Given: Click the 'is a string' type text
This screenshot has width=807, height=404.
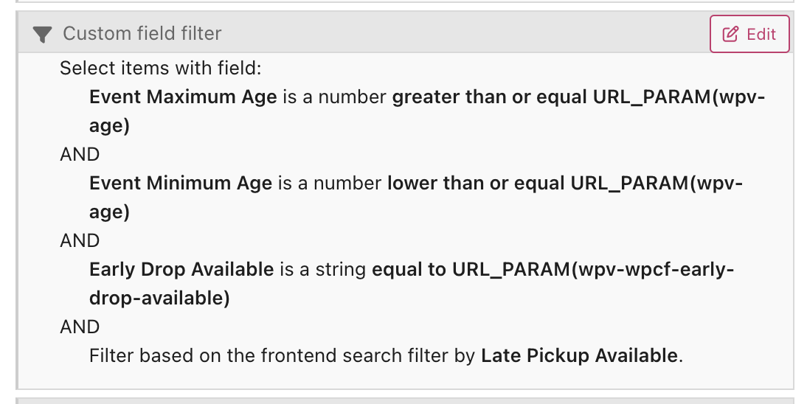Looking at the screenshot, I should (322, 270).
